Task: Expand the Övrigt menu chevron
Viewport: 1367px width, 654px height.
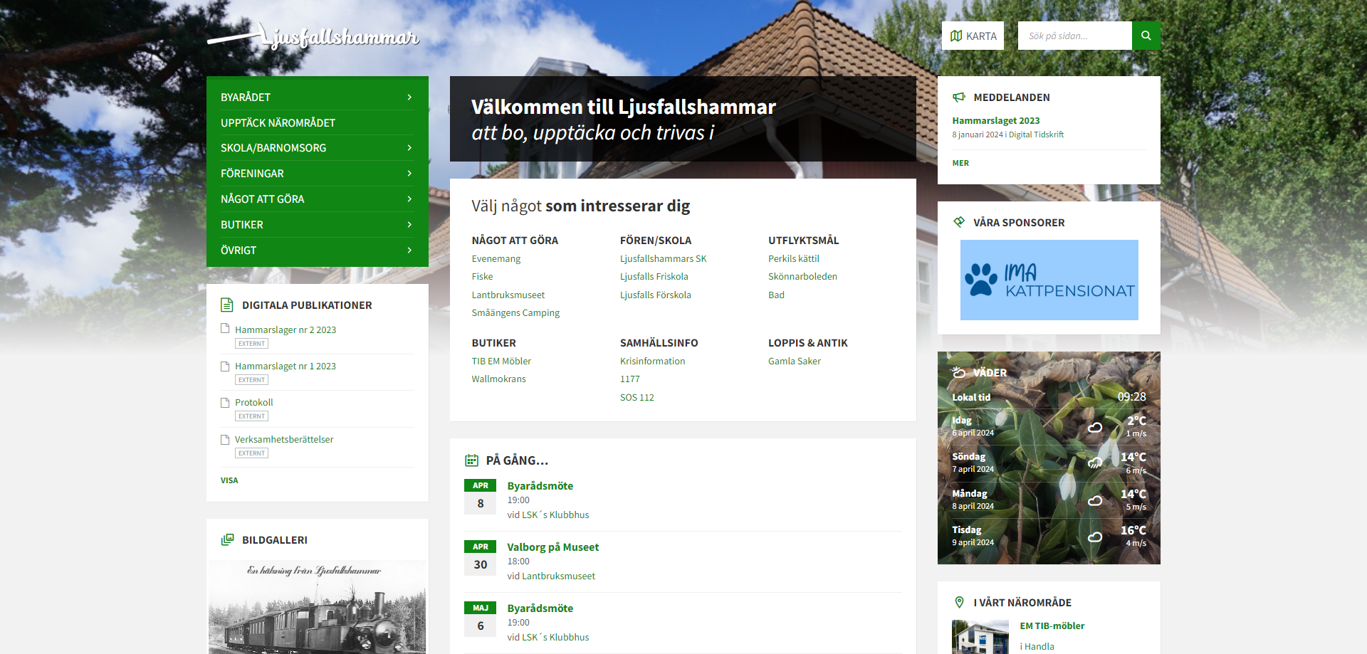Action: 409,250
